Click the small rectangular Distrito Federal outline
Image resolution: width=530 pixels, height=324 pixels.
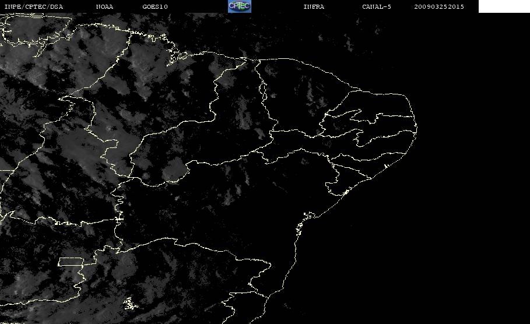[71, 262]
